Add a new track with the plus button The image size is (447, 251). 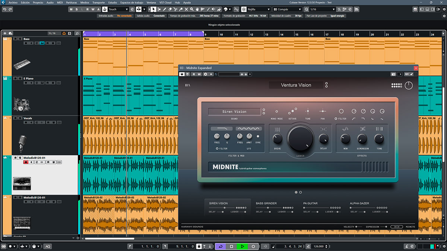tap(5, 33)
